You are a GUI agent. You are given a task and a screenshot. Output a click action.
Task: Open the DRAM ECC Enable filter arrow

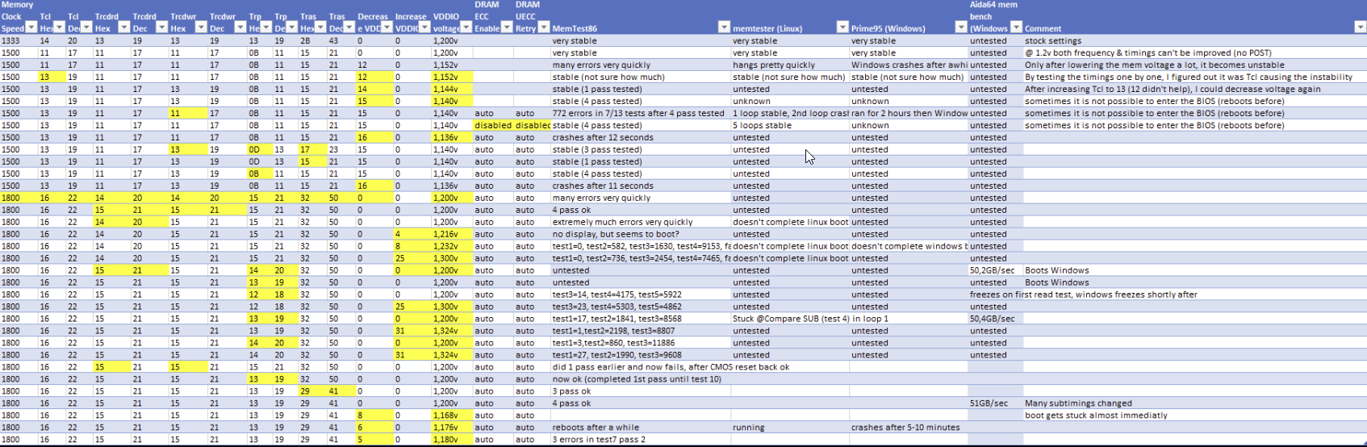point(507,27)
